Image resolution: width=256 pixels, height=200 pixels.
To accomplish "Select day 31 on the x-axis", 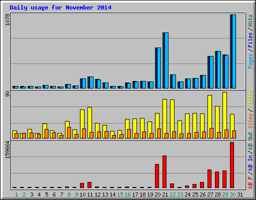I will (x=240, y=194).
